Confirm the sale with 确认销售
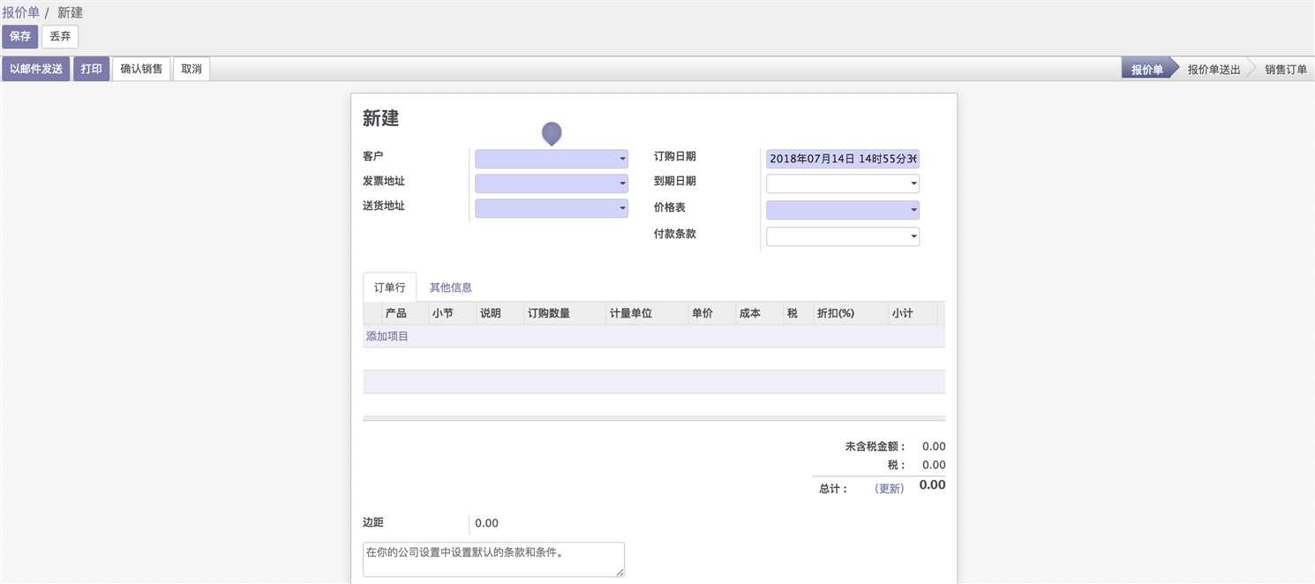Viewport: 1315px width, 584px height. [x=141, y=69]
